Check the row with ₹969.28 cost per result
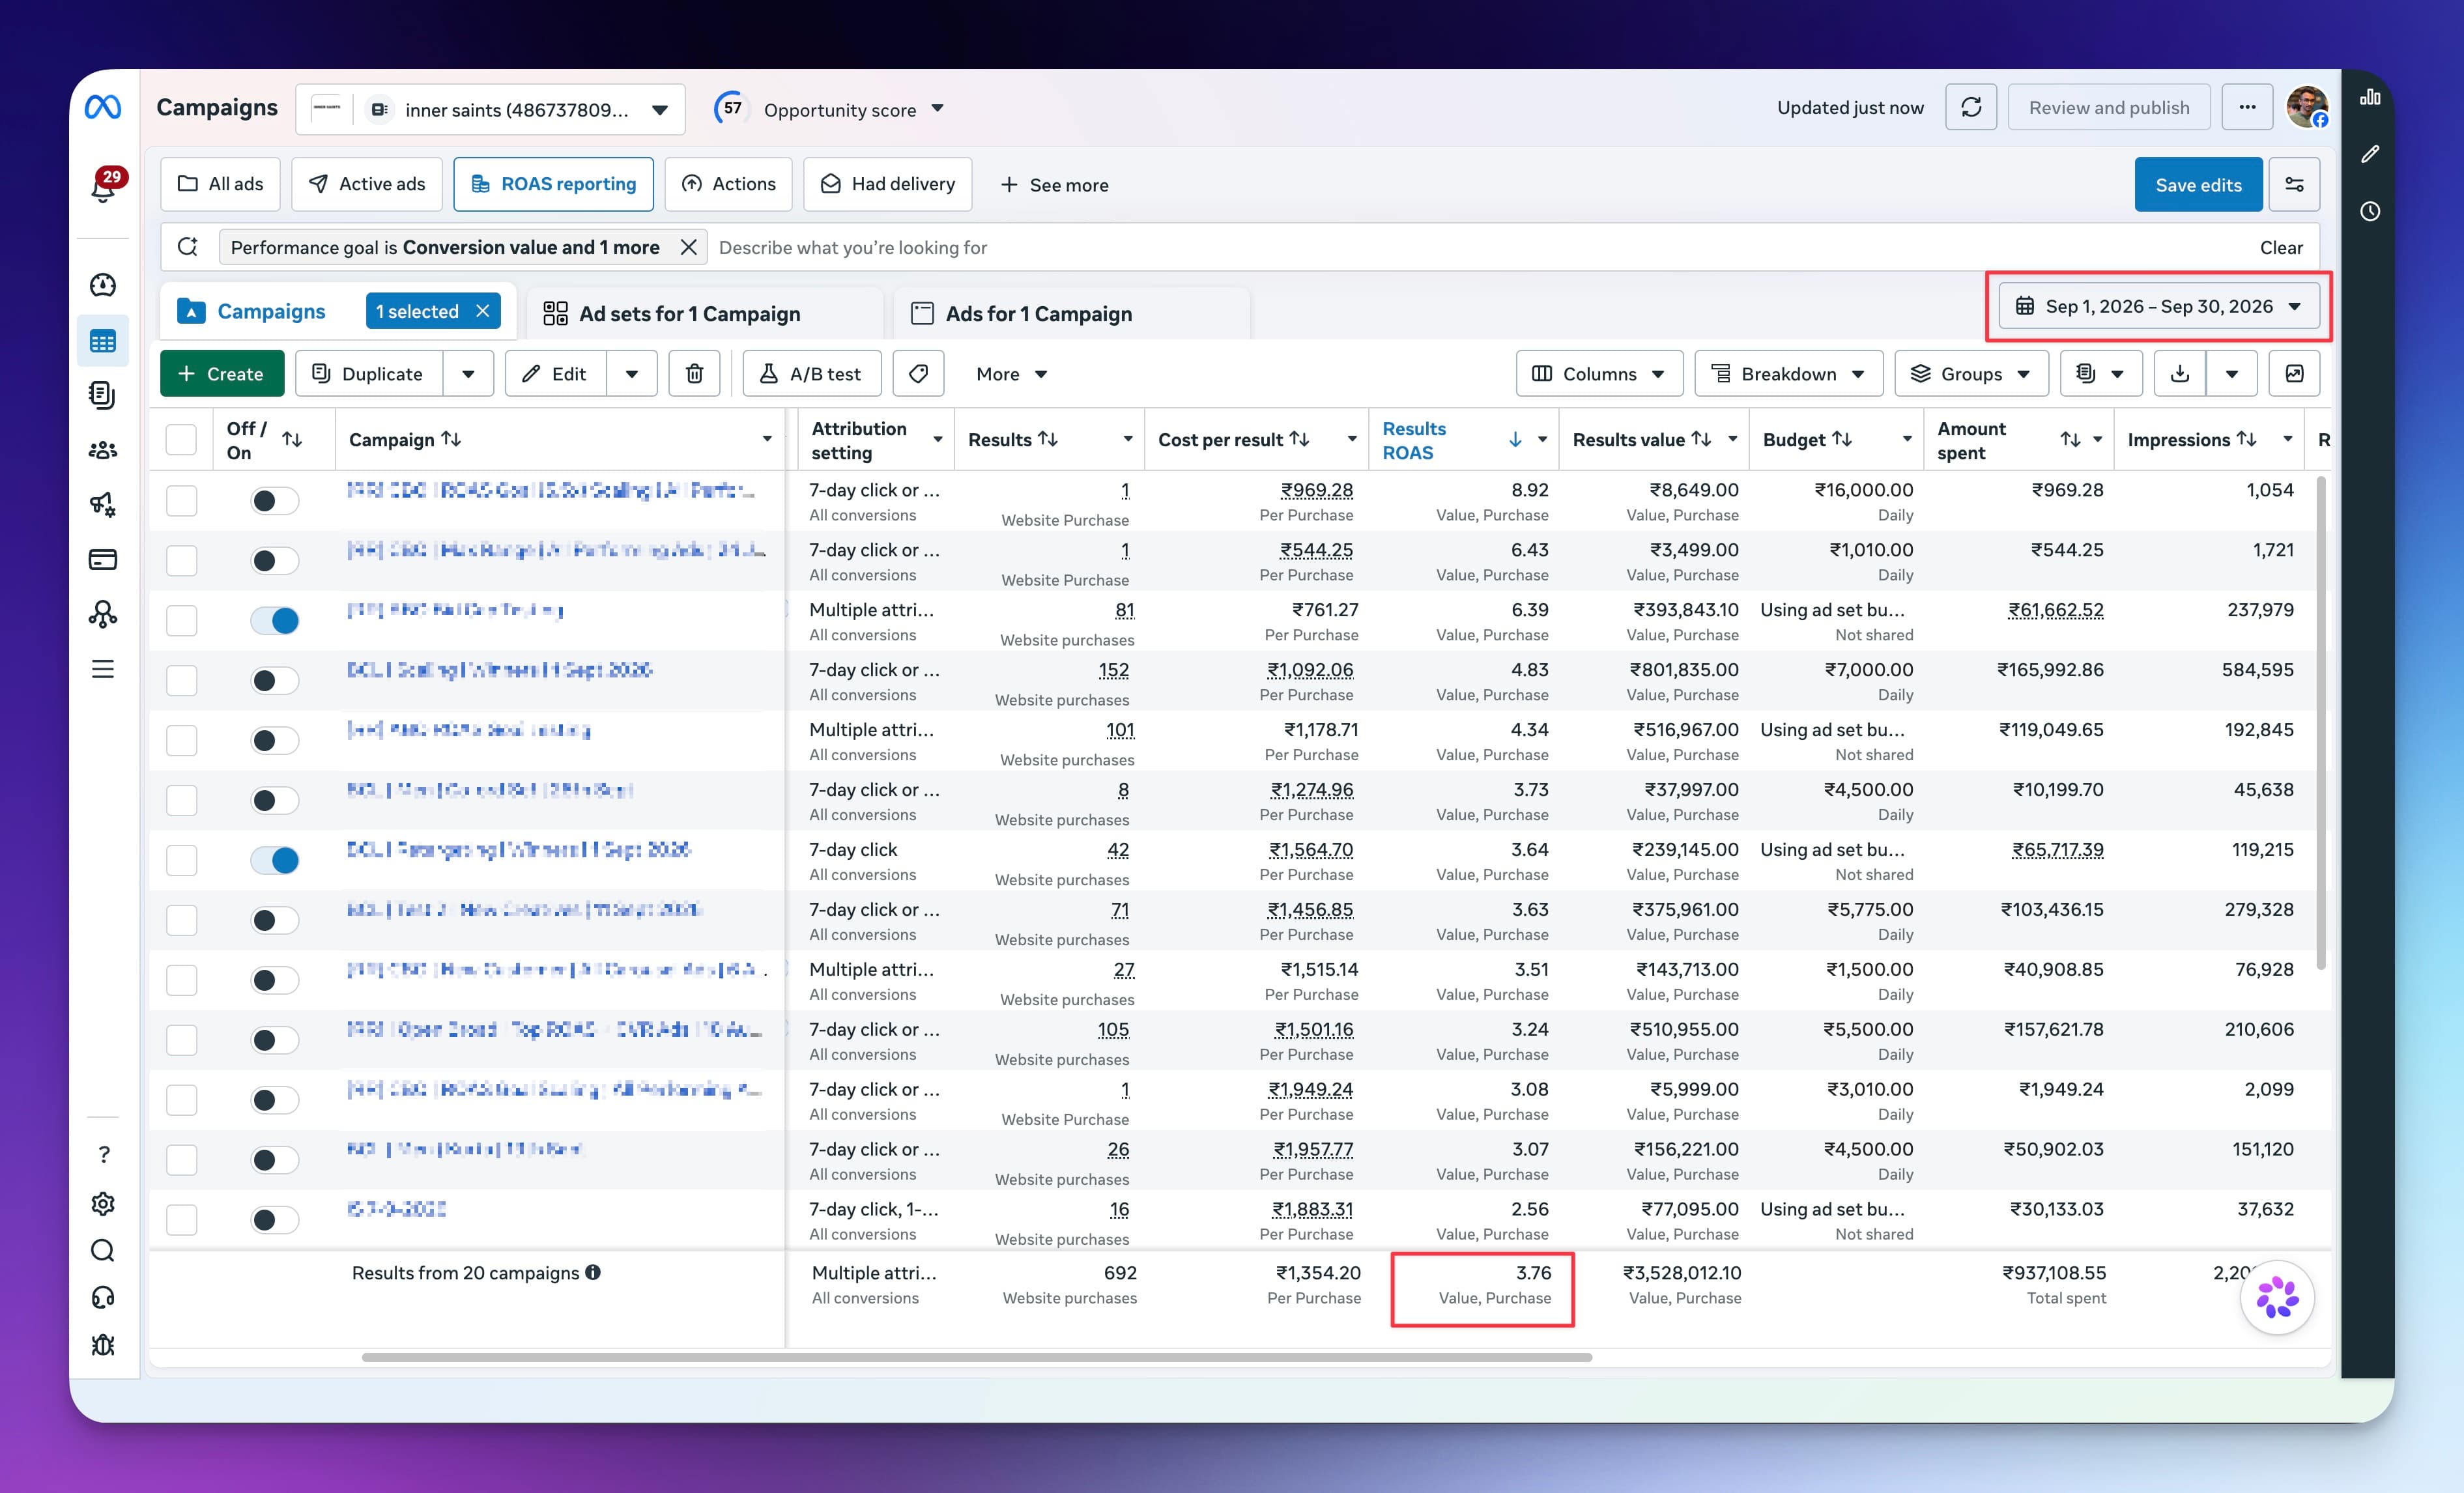The width and height of the screenshot is (2464, 1493). coord(181,500)
